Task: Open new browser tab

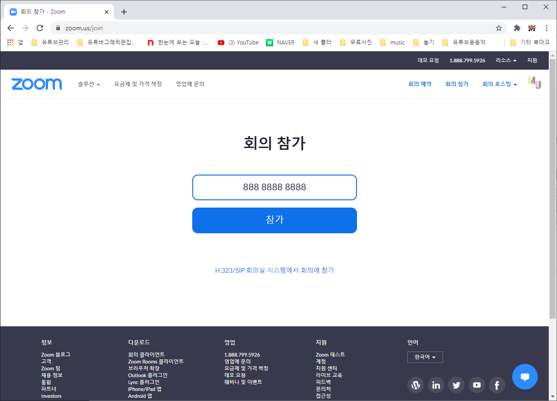Action: 124,12
